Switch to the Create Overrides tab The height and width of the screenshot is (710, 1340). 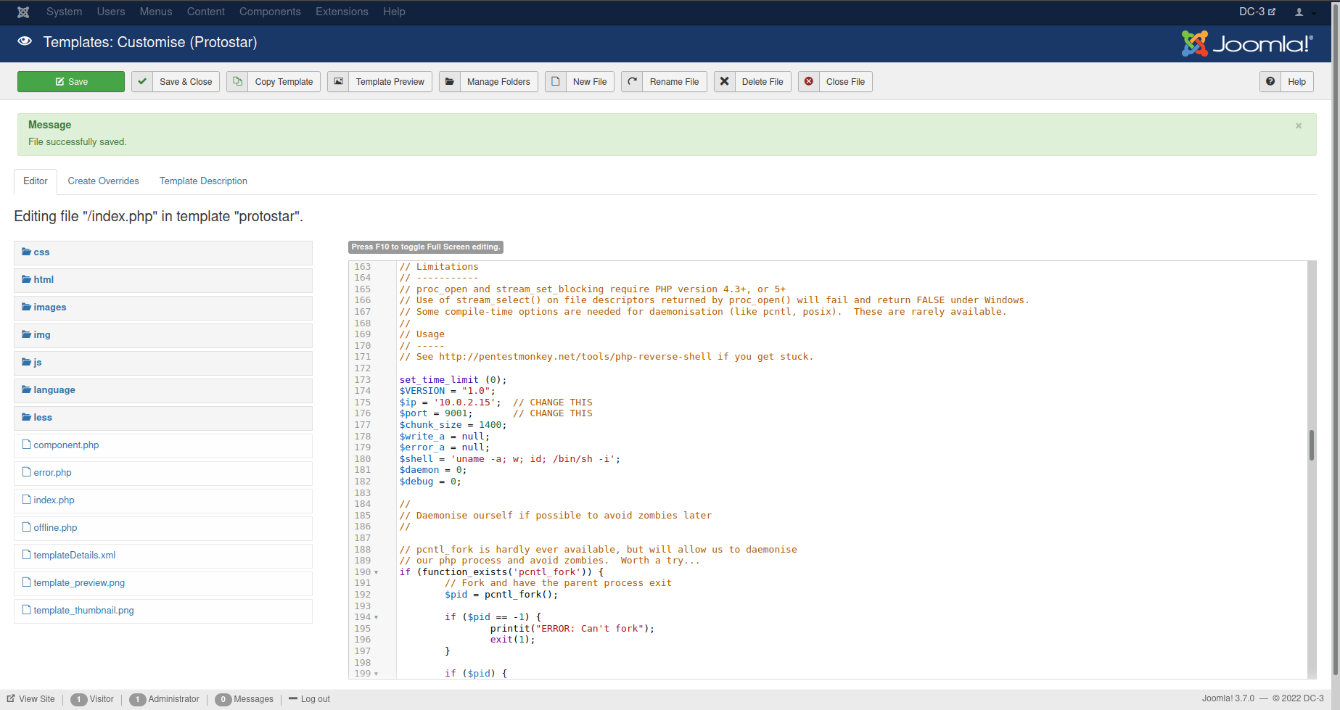tap(104, 181)
